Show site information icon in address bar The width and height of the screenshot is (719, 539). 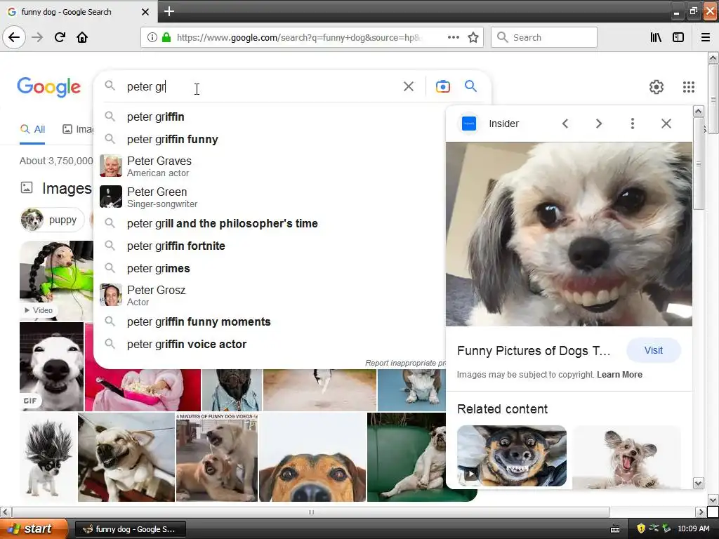coord(152,37)
